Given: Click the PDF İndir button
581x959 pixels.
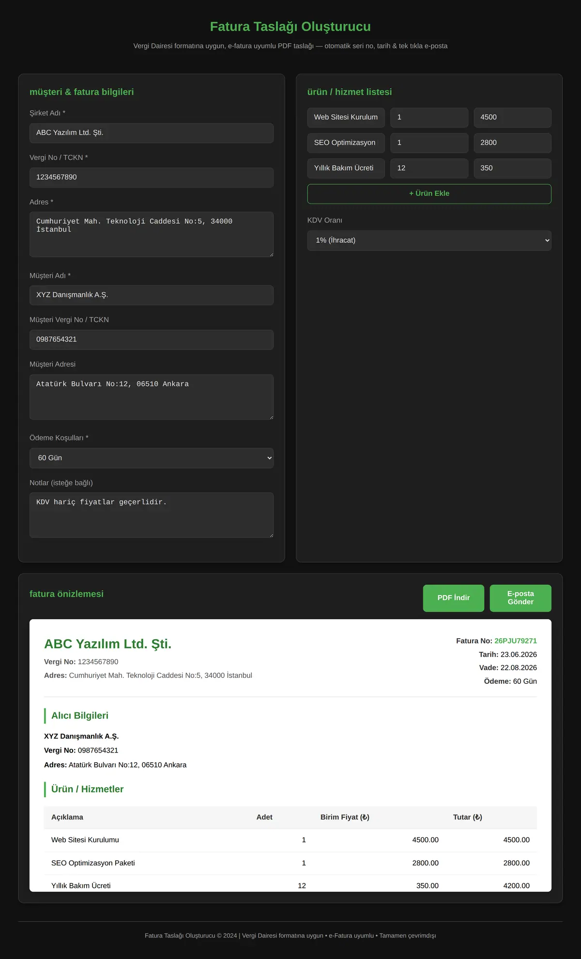Looking at the screenshot, I should (x=454, y=598).
